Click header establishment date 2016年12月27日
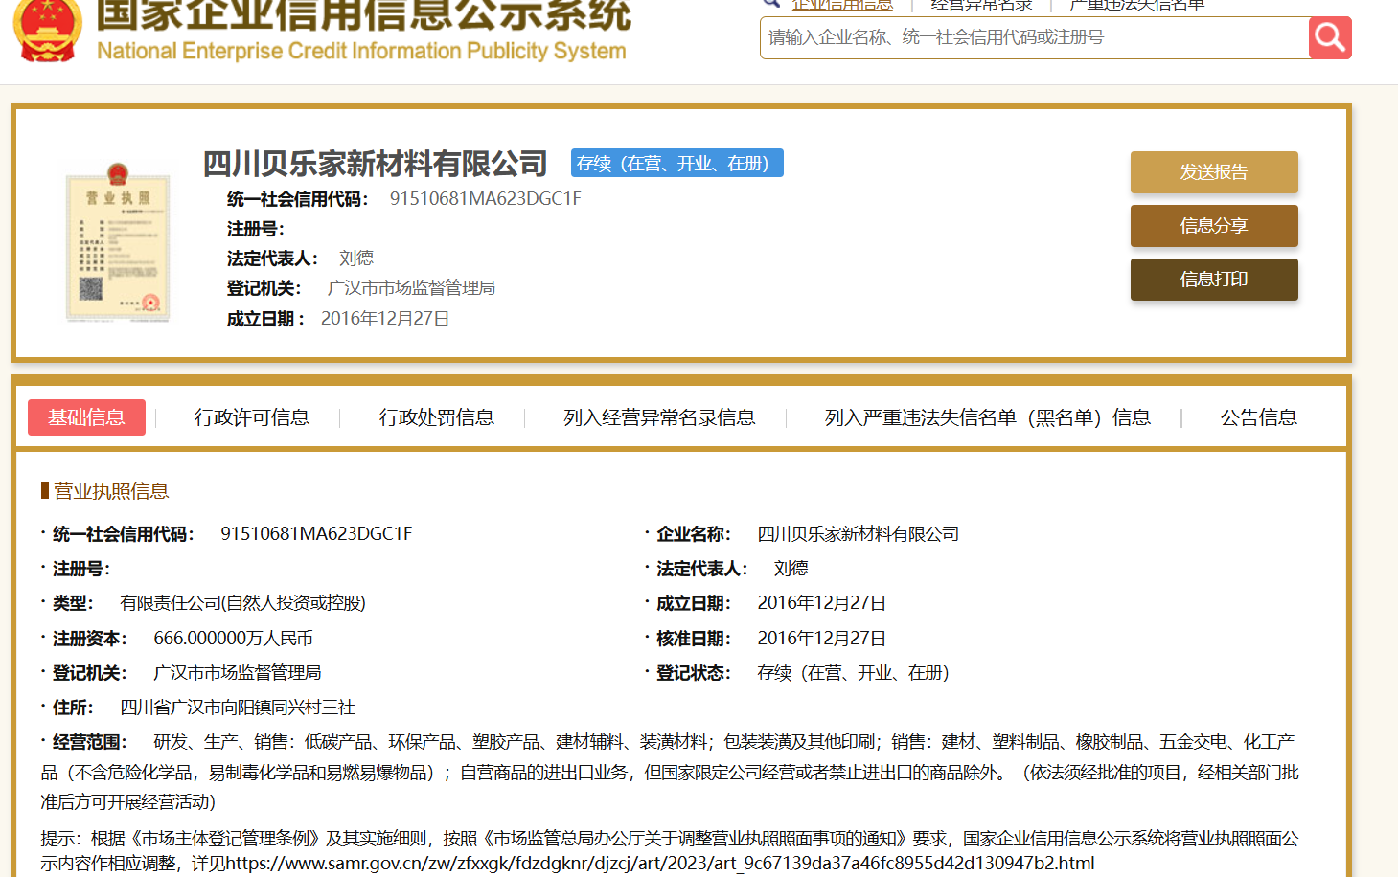Viewport: 1398px width, 877px height. (x=385, y=318)
